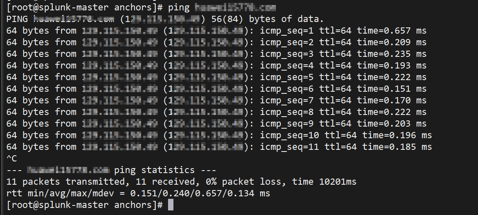Click the "11 packets transmitted" text
The image size is (478, 215).
coord(66,182)
